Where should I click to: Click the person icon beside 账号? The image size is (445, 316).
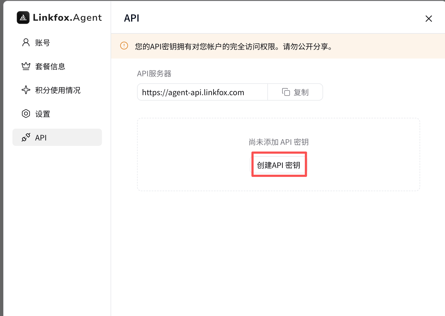point(26,42)
